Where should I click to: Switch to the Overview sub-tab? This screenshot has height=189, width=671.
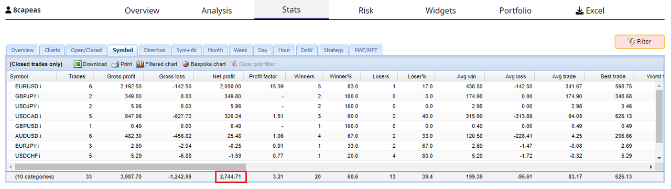coord(23,50)
